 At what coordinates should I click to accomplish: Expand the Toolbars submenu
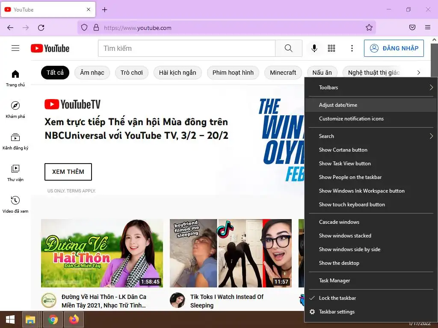(371, 87)
